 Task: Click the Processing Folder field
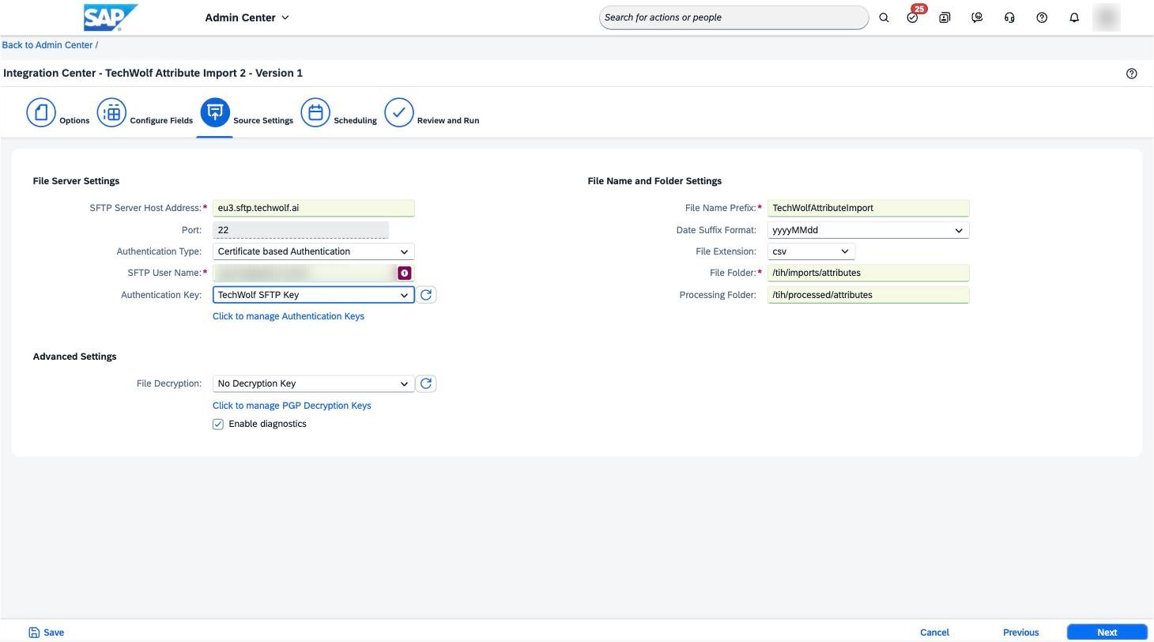click(x=869, y=295)
